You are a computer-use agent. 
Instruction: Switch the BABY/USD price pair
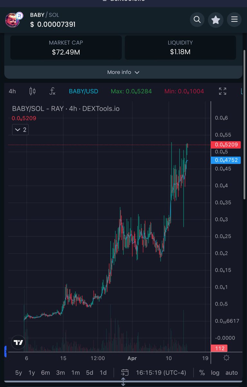point(84,91)
